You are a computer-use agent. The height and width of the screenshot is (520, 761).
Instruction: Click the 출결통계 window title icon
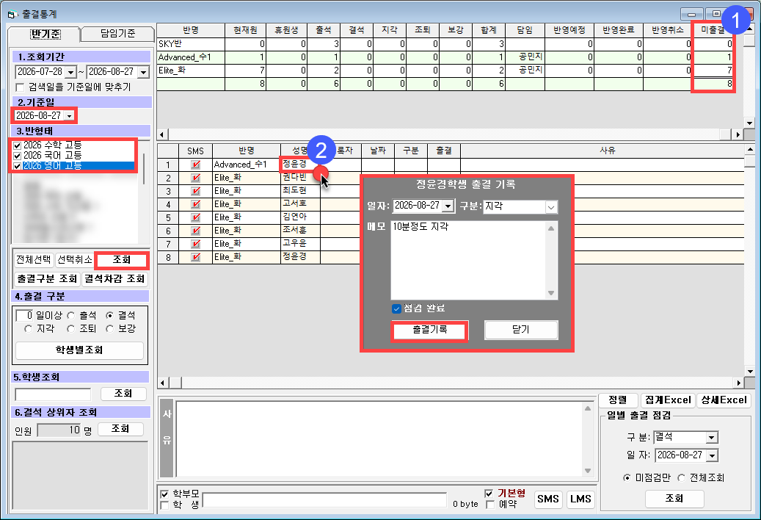tap(12, 14)
